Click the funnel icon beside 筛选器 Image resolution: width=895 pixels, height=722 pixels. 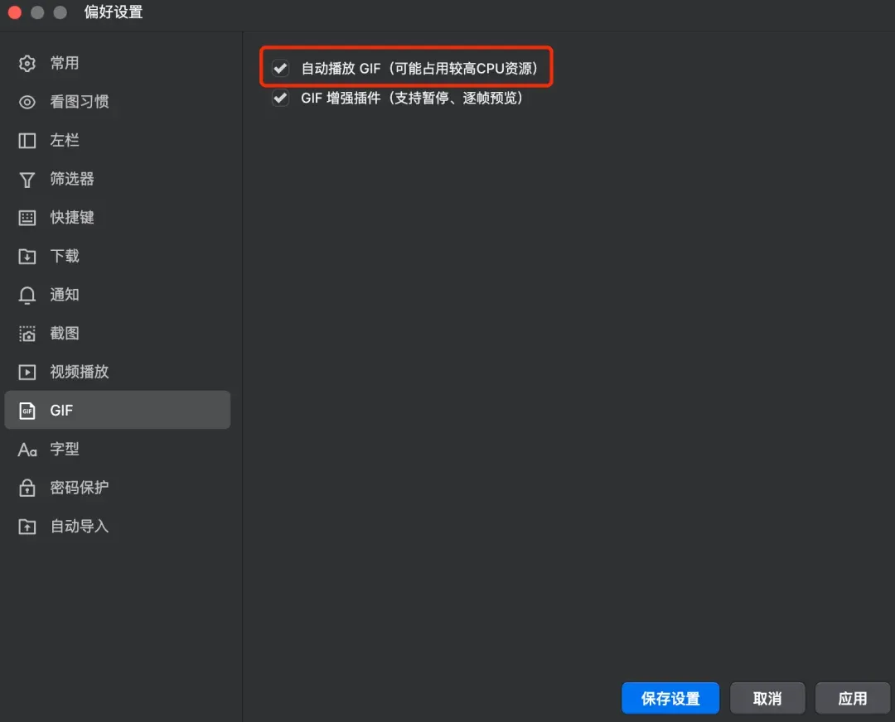pos(27,180)
